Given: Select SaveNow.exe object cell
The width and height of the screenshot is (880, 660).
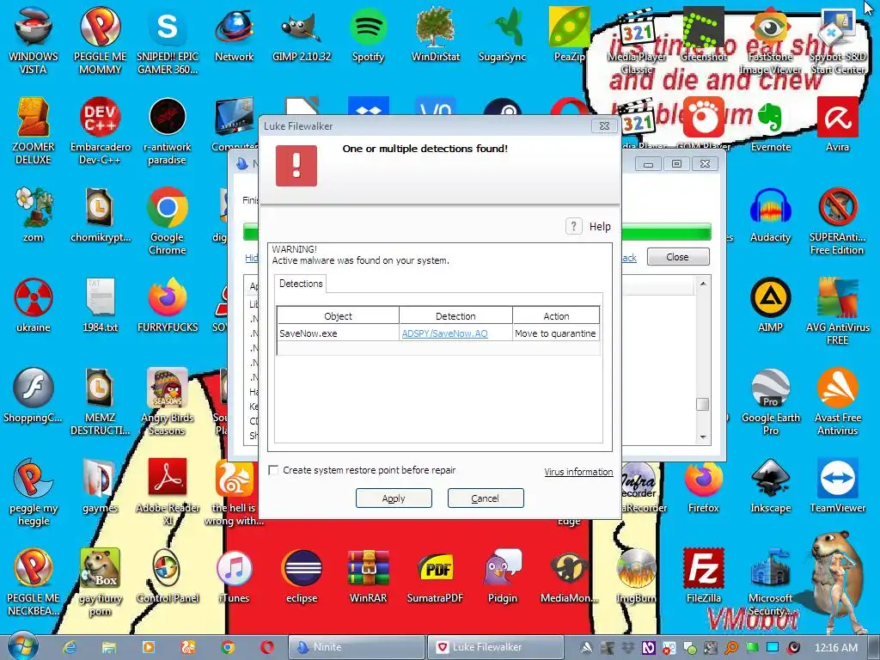Looking at the screenshot, I should [338, 333].
